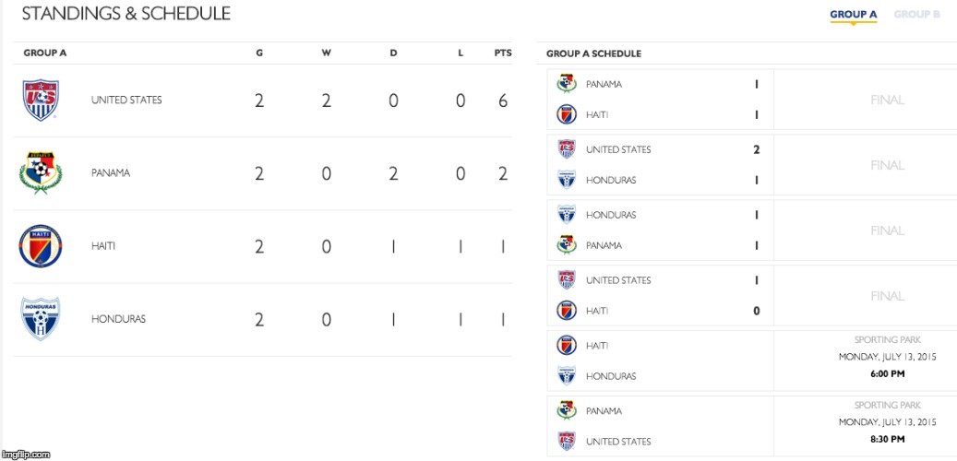Viewport: 957px width, 461px height.
Task: Click United States crest in second schedule match
Action: tap(566, 149)
